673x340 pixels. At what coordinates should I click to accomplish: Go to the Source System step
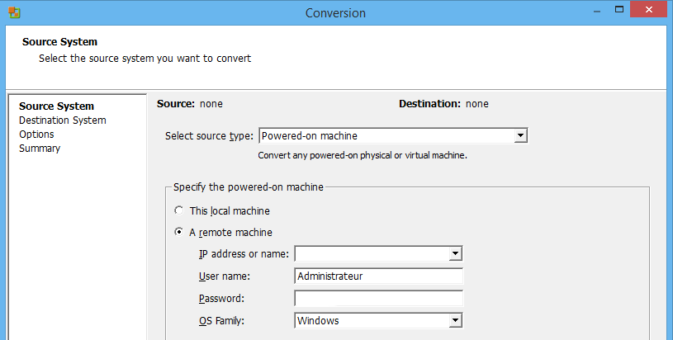tap(56, 106)
